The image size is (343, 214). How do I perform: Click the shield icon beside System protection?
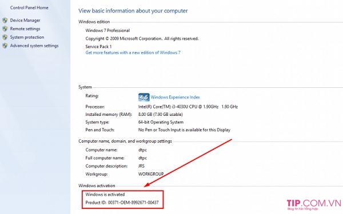coord(5,37)
